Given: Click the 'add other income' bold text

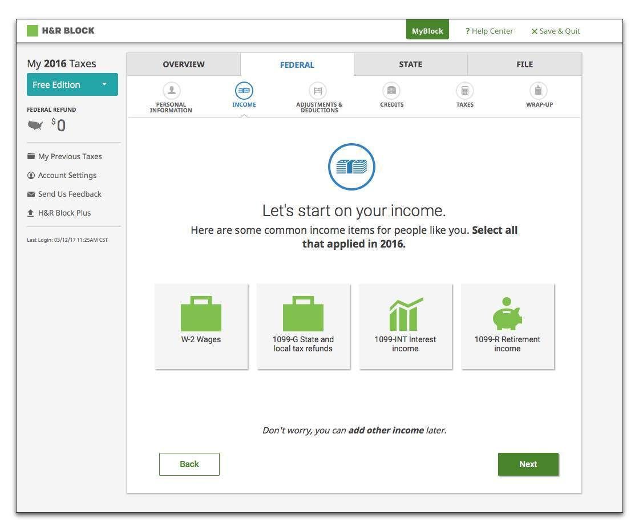Looking at the screenshot, I should [x=386, y=431].
